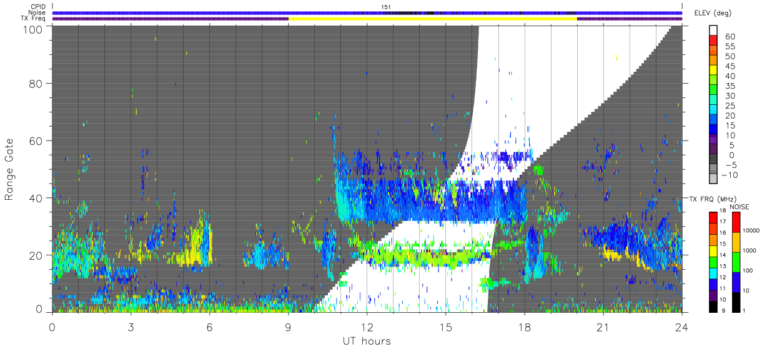Image resolution: width=767 pixels, height=354 pixels.
Task: Click x-axis tick label 9
Action: click(x=288, y=327)
